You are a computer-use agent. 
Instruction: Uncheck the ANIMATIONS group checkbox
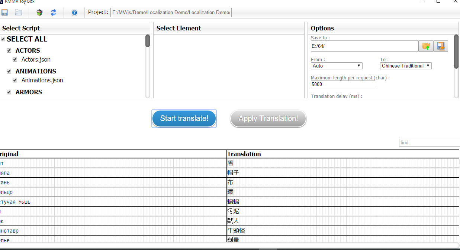[x=9, y=71]
